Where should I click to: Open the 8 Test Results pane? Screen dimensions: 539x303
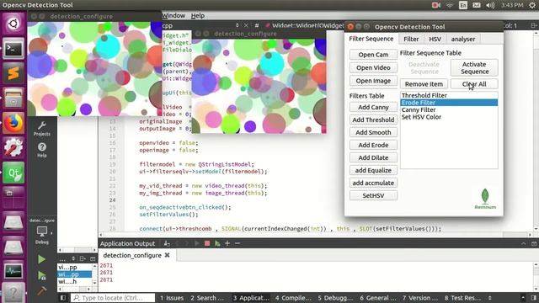462,297
